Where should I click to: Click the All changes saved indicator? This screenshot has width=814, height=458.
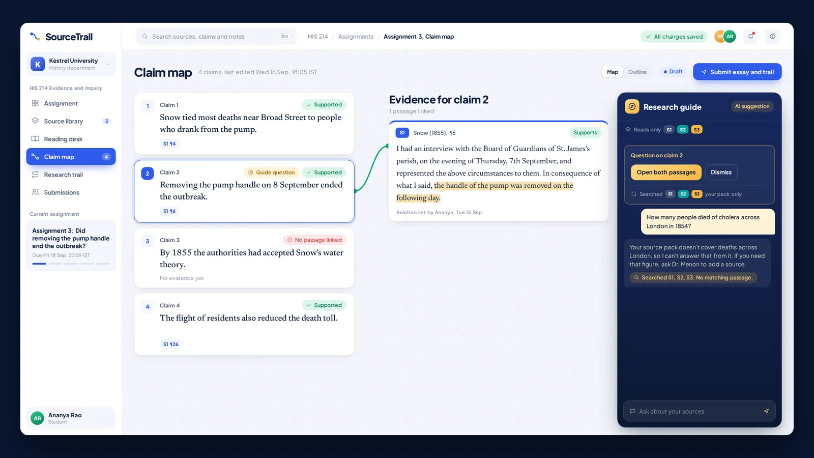tap(674, 37)
